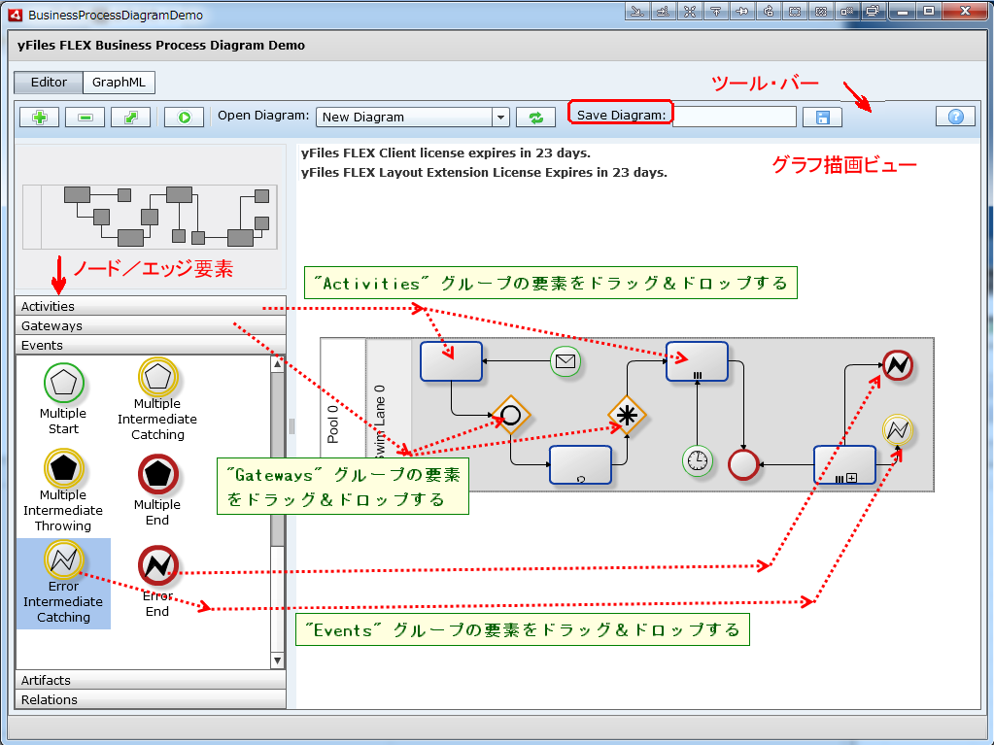Viewport: 994px width, 745px height.
Task: Click the green plus zoom-in button
Action: coord(40,118)
